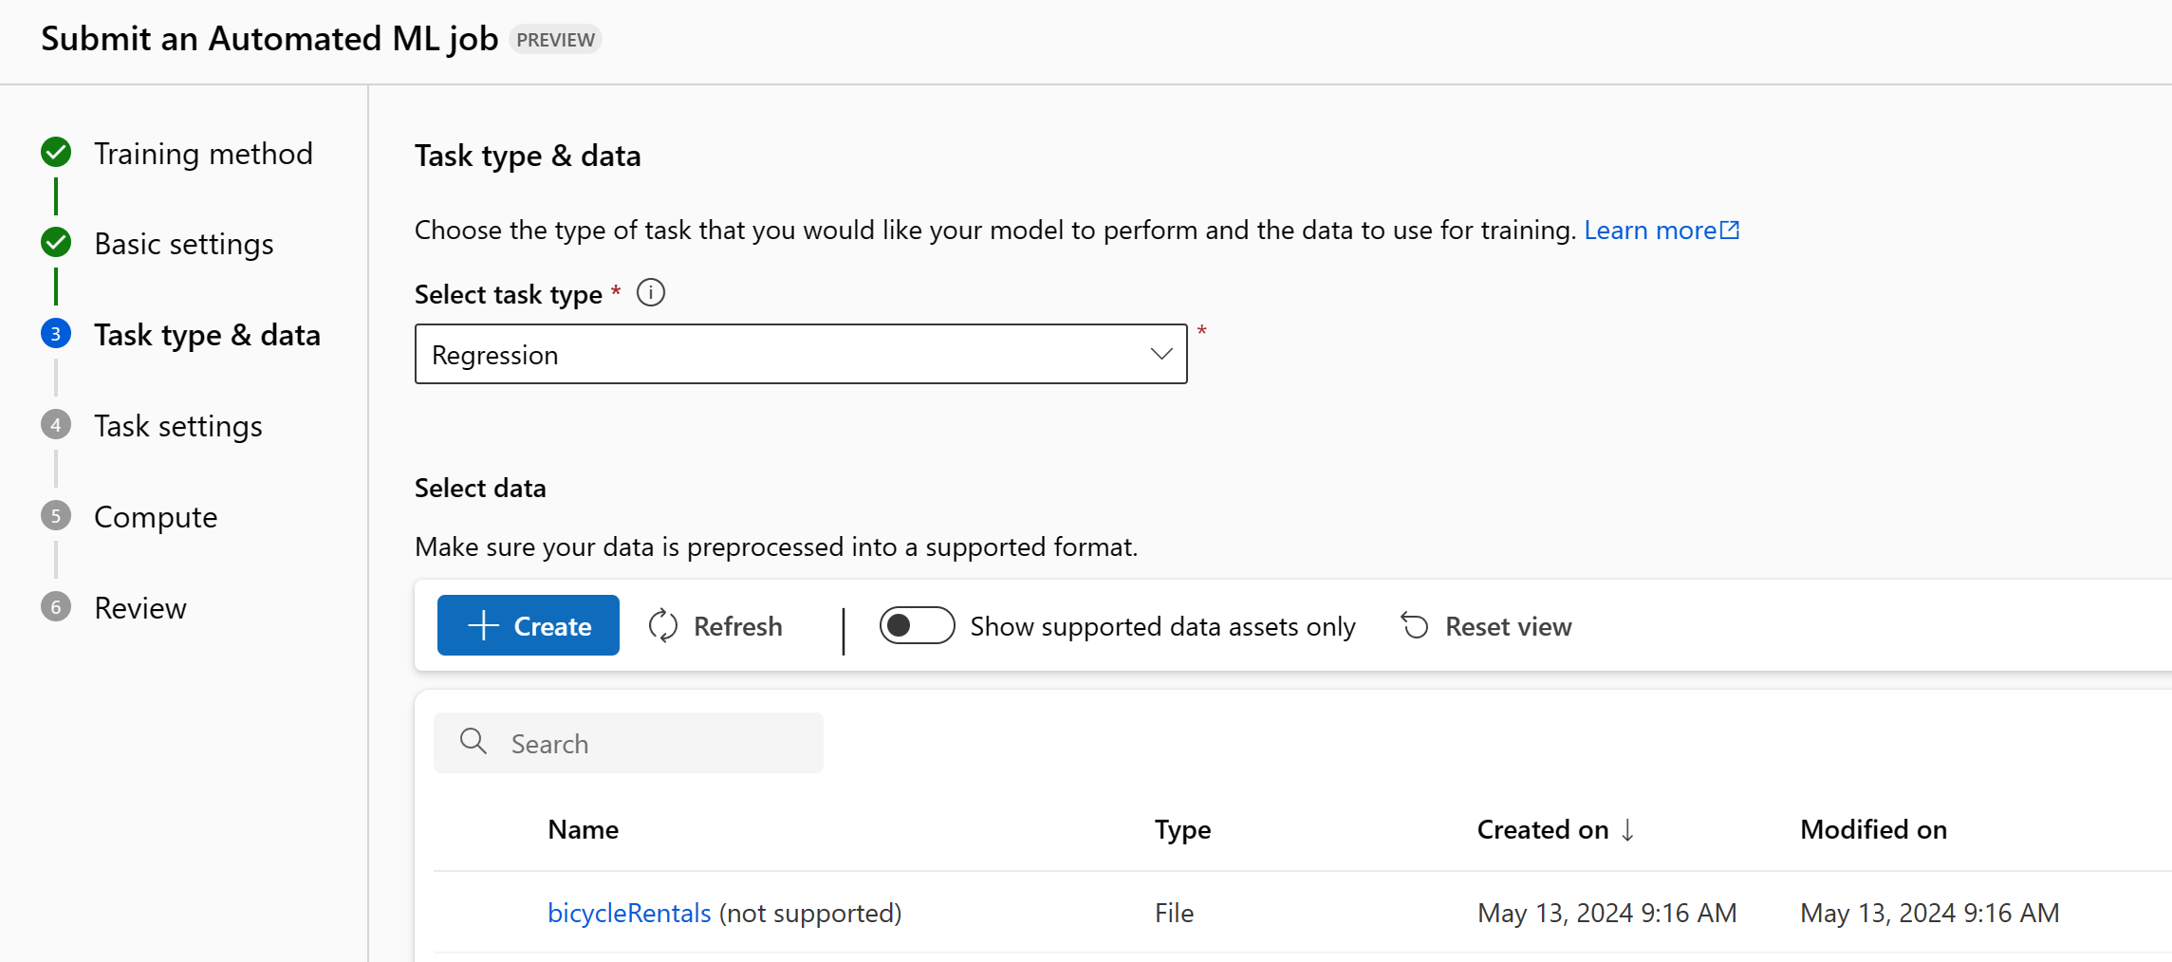Click the data Search input field

(655, 744)
